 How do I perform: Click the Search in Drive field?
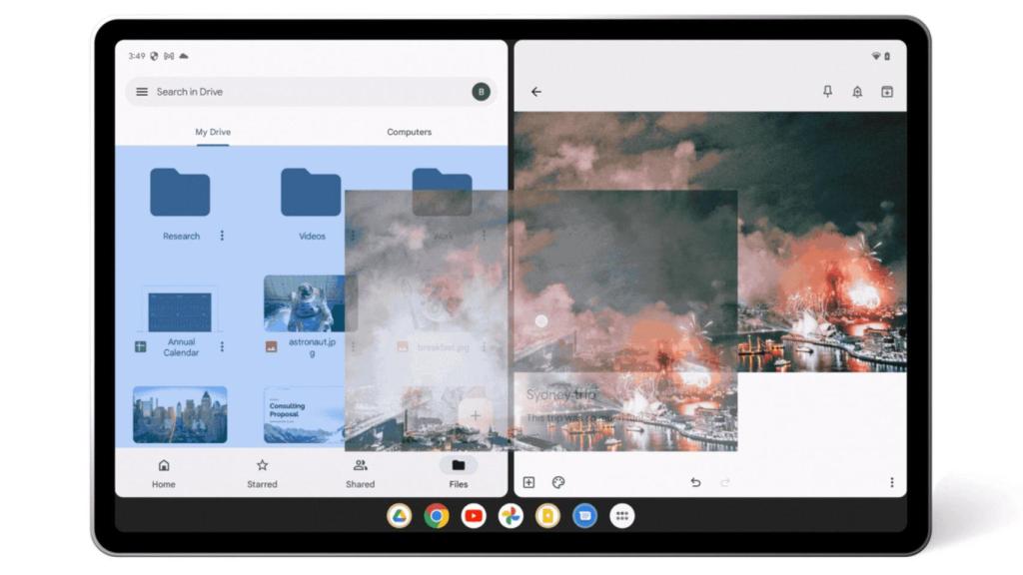[300, 92]
